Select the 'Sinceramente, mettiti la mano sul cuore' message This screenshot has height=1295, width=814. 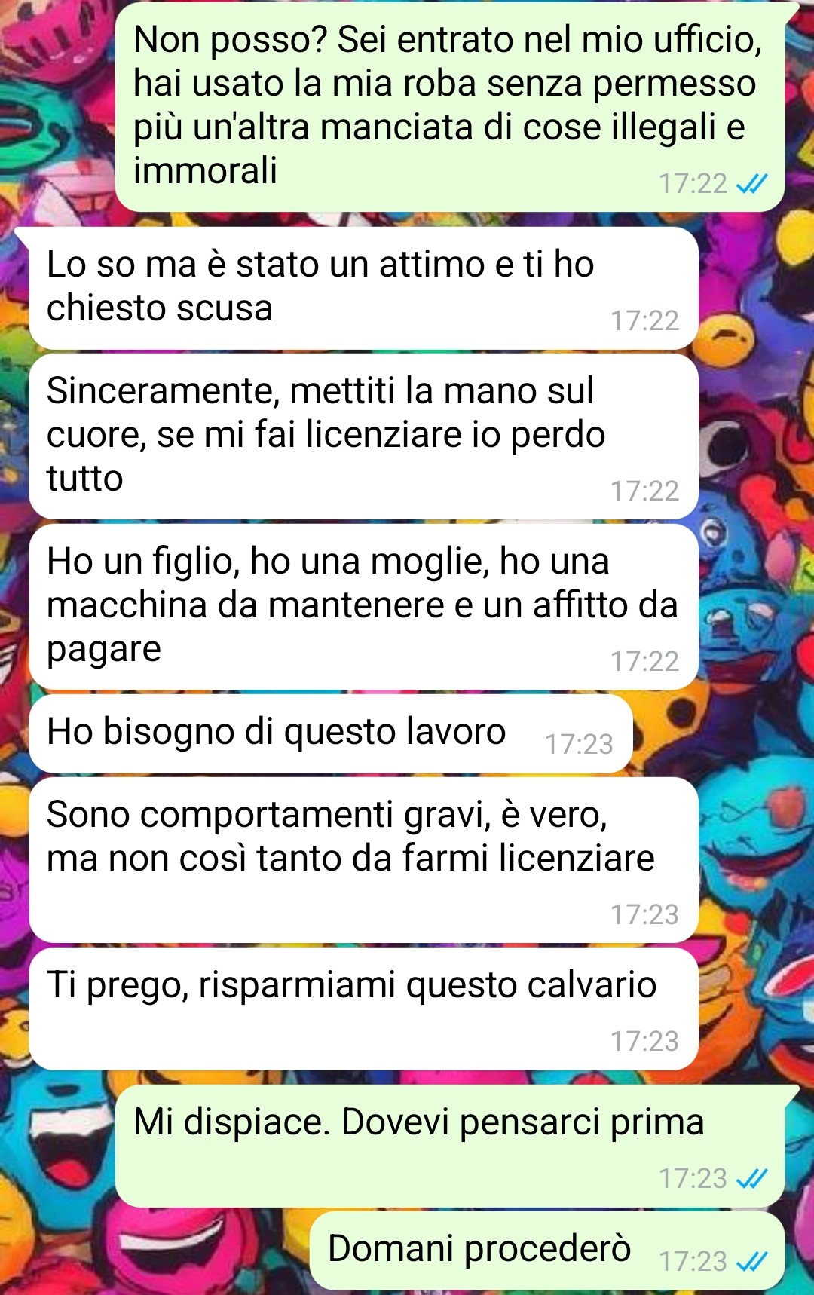[363, 436]
